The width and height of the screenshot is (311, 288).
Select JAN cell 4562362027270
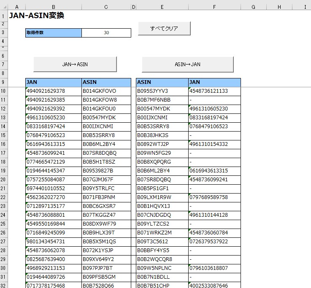54,197
